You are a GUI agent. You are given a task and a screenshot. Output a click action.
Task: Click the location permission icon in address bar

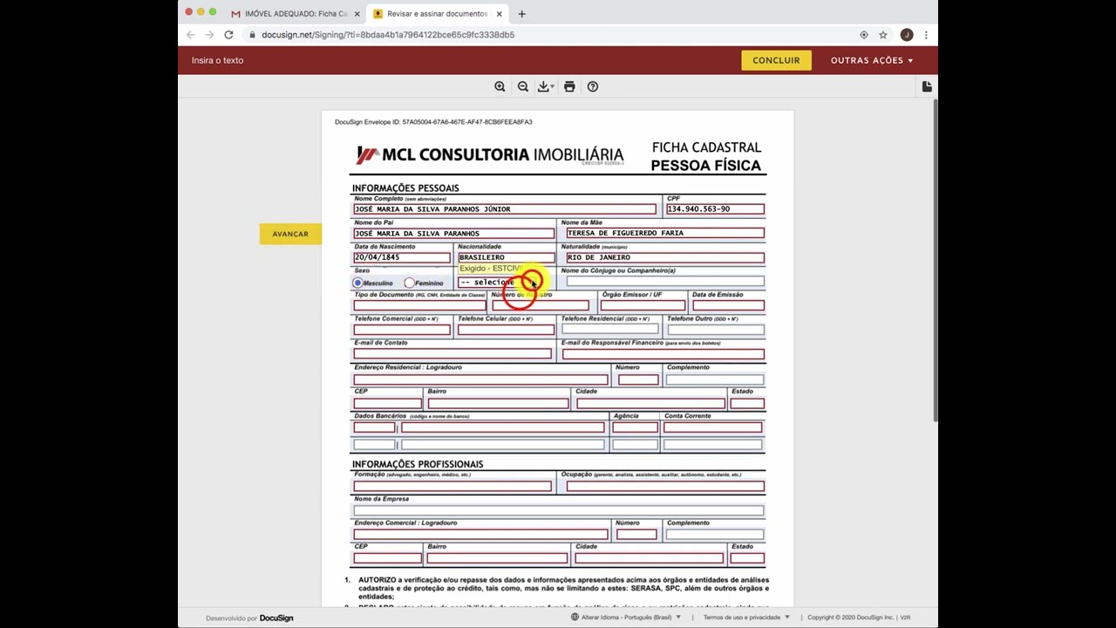coord(864,35)
